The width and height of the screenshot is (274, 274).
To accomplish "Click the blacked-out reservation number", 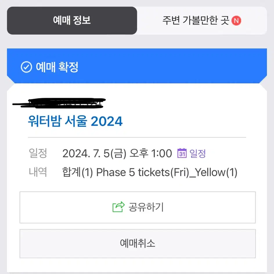I will pyautogui.click(x=59, y=103).
